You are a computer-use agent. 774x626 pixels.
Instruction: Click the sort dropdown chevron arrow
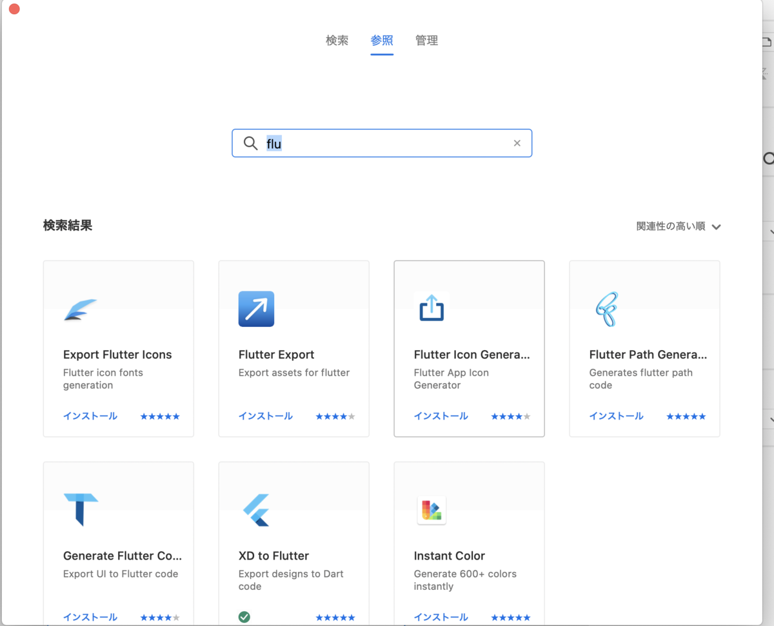[716, 227]
